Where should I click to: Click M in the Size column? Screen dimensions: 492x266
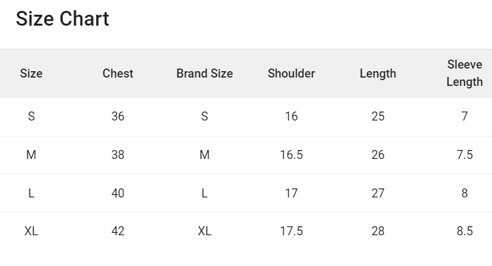31,155
